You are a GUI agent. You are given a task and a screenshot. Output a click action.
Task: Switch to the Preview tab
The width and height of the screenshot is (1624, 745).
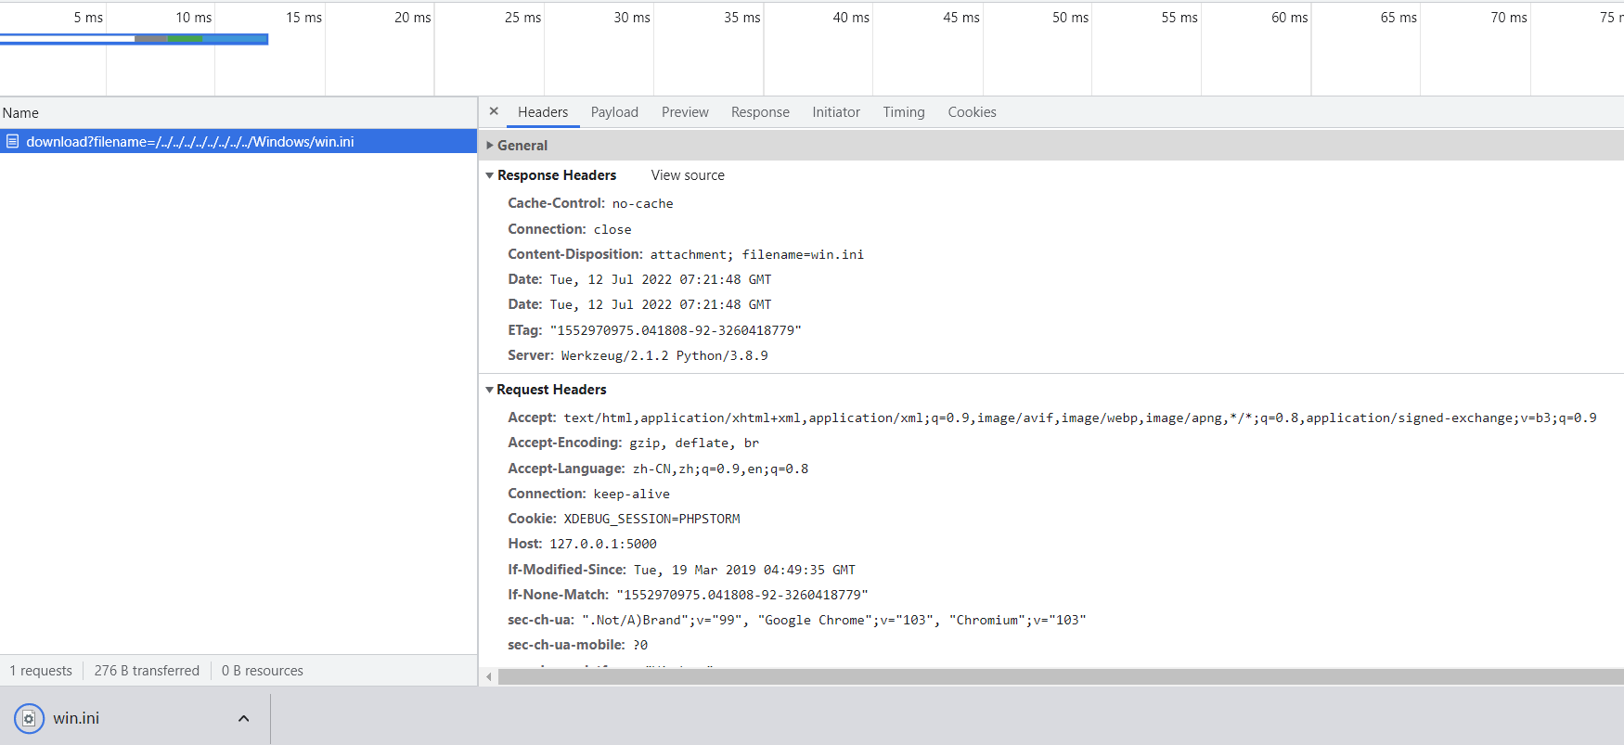685,112
